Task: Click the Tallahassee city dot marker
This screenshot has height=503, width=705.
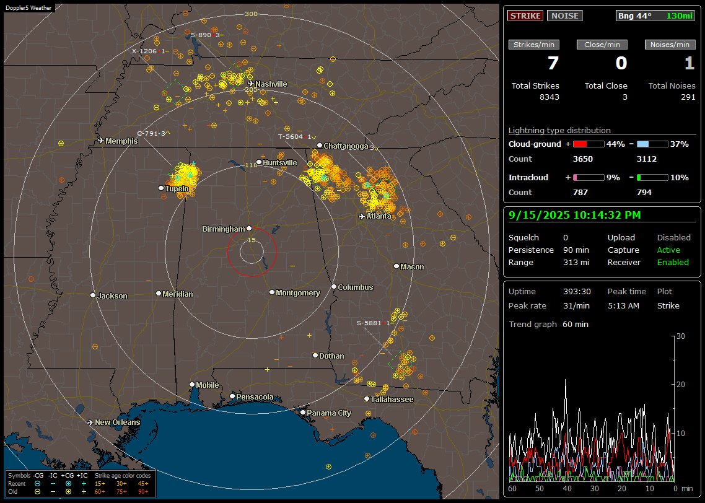Action: tap(367, 399)
